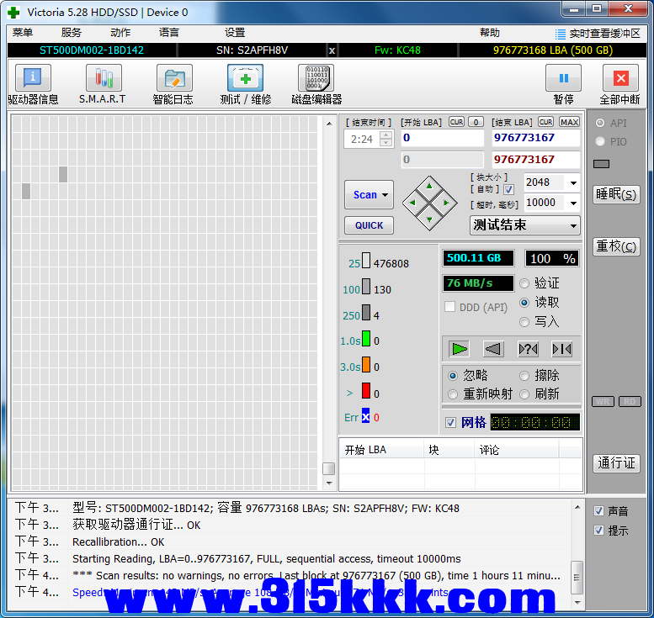Click the log panel scroll up arrow
Viewport: 654px width, 618px height.
(577, 507)
